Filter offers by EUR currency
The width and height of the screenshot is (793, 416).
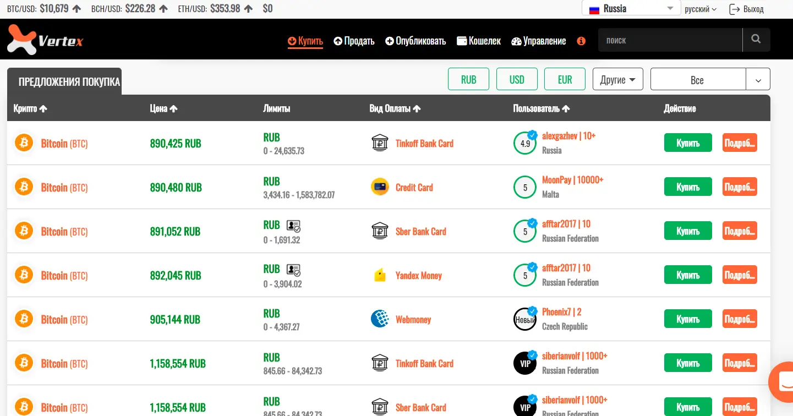pos(565,79)
